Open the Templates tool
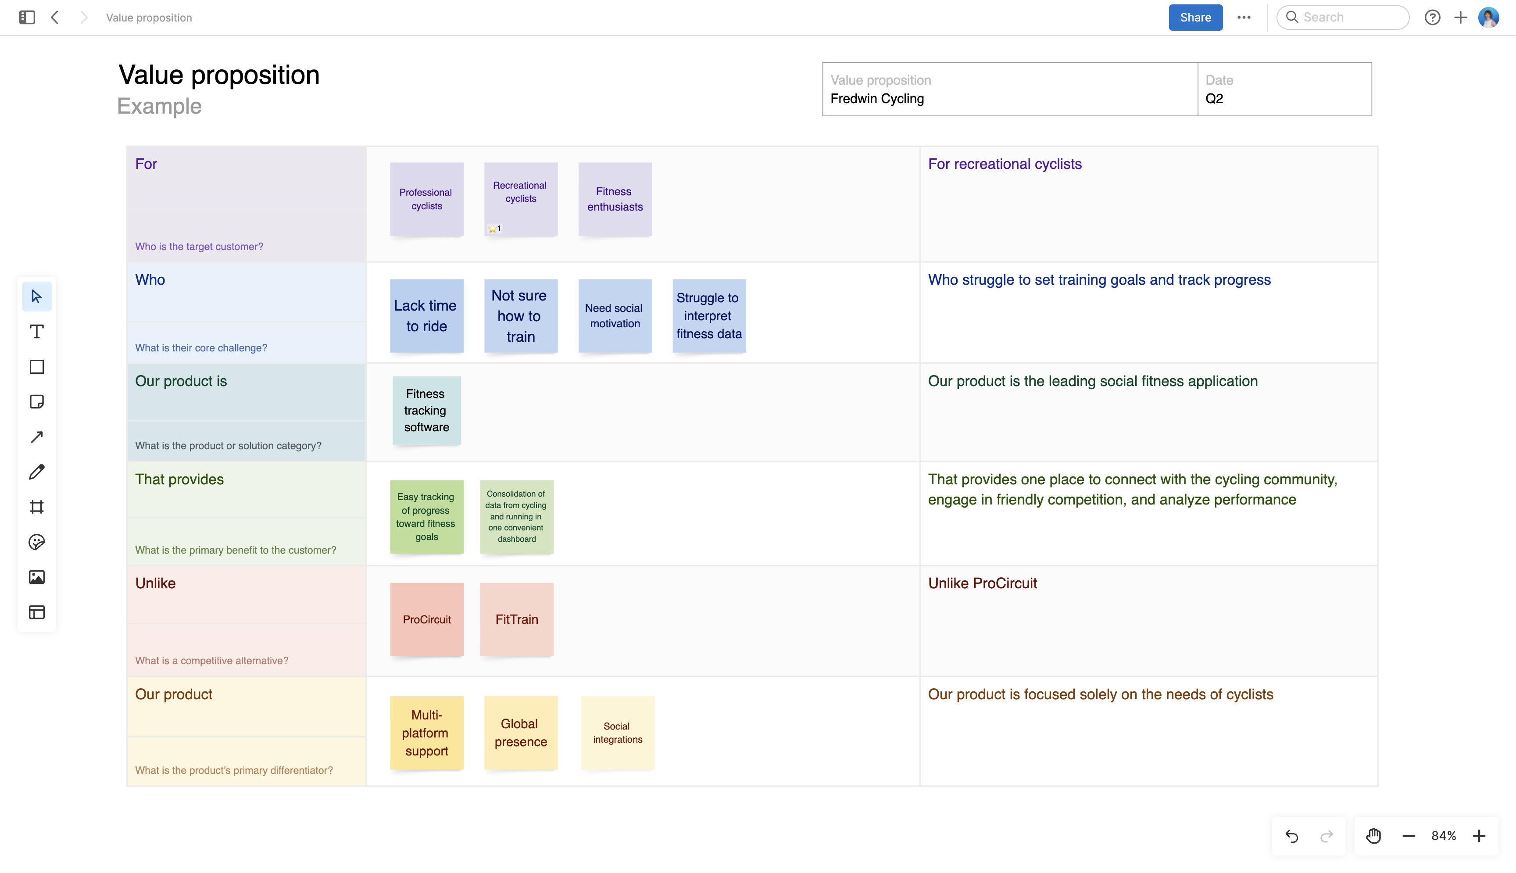Viewport: 1516px width, 873px height. [x=36, y=612]
